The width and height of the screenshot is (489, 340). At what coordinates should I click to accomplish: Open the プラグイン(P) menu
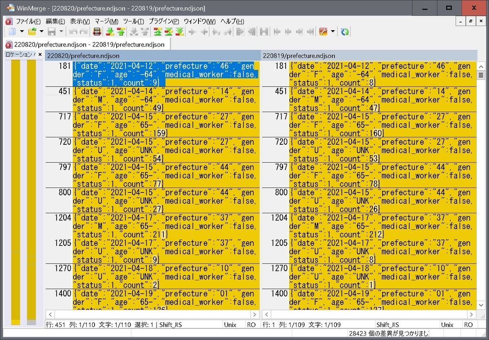click(x=164, y=21)
